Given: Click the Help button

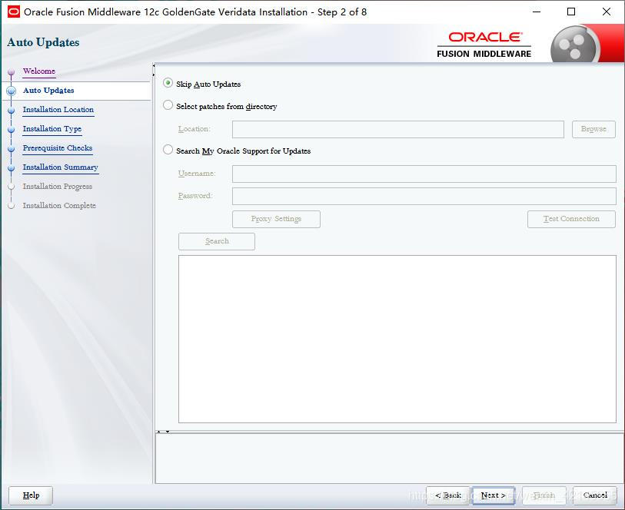Looking at the screenshot, I should pos(31,495).
